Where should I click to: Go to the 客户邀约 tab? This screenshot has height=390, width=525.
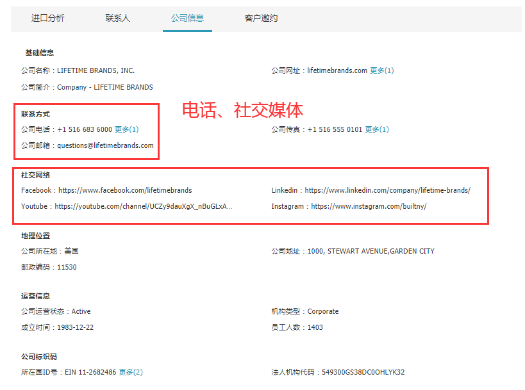point(261,18)
